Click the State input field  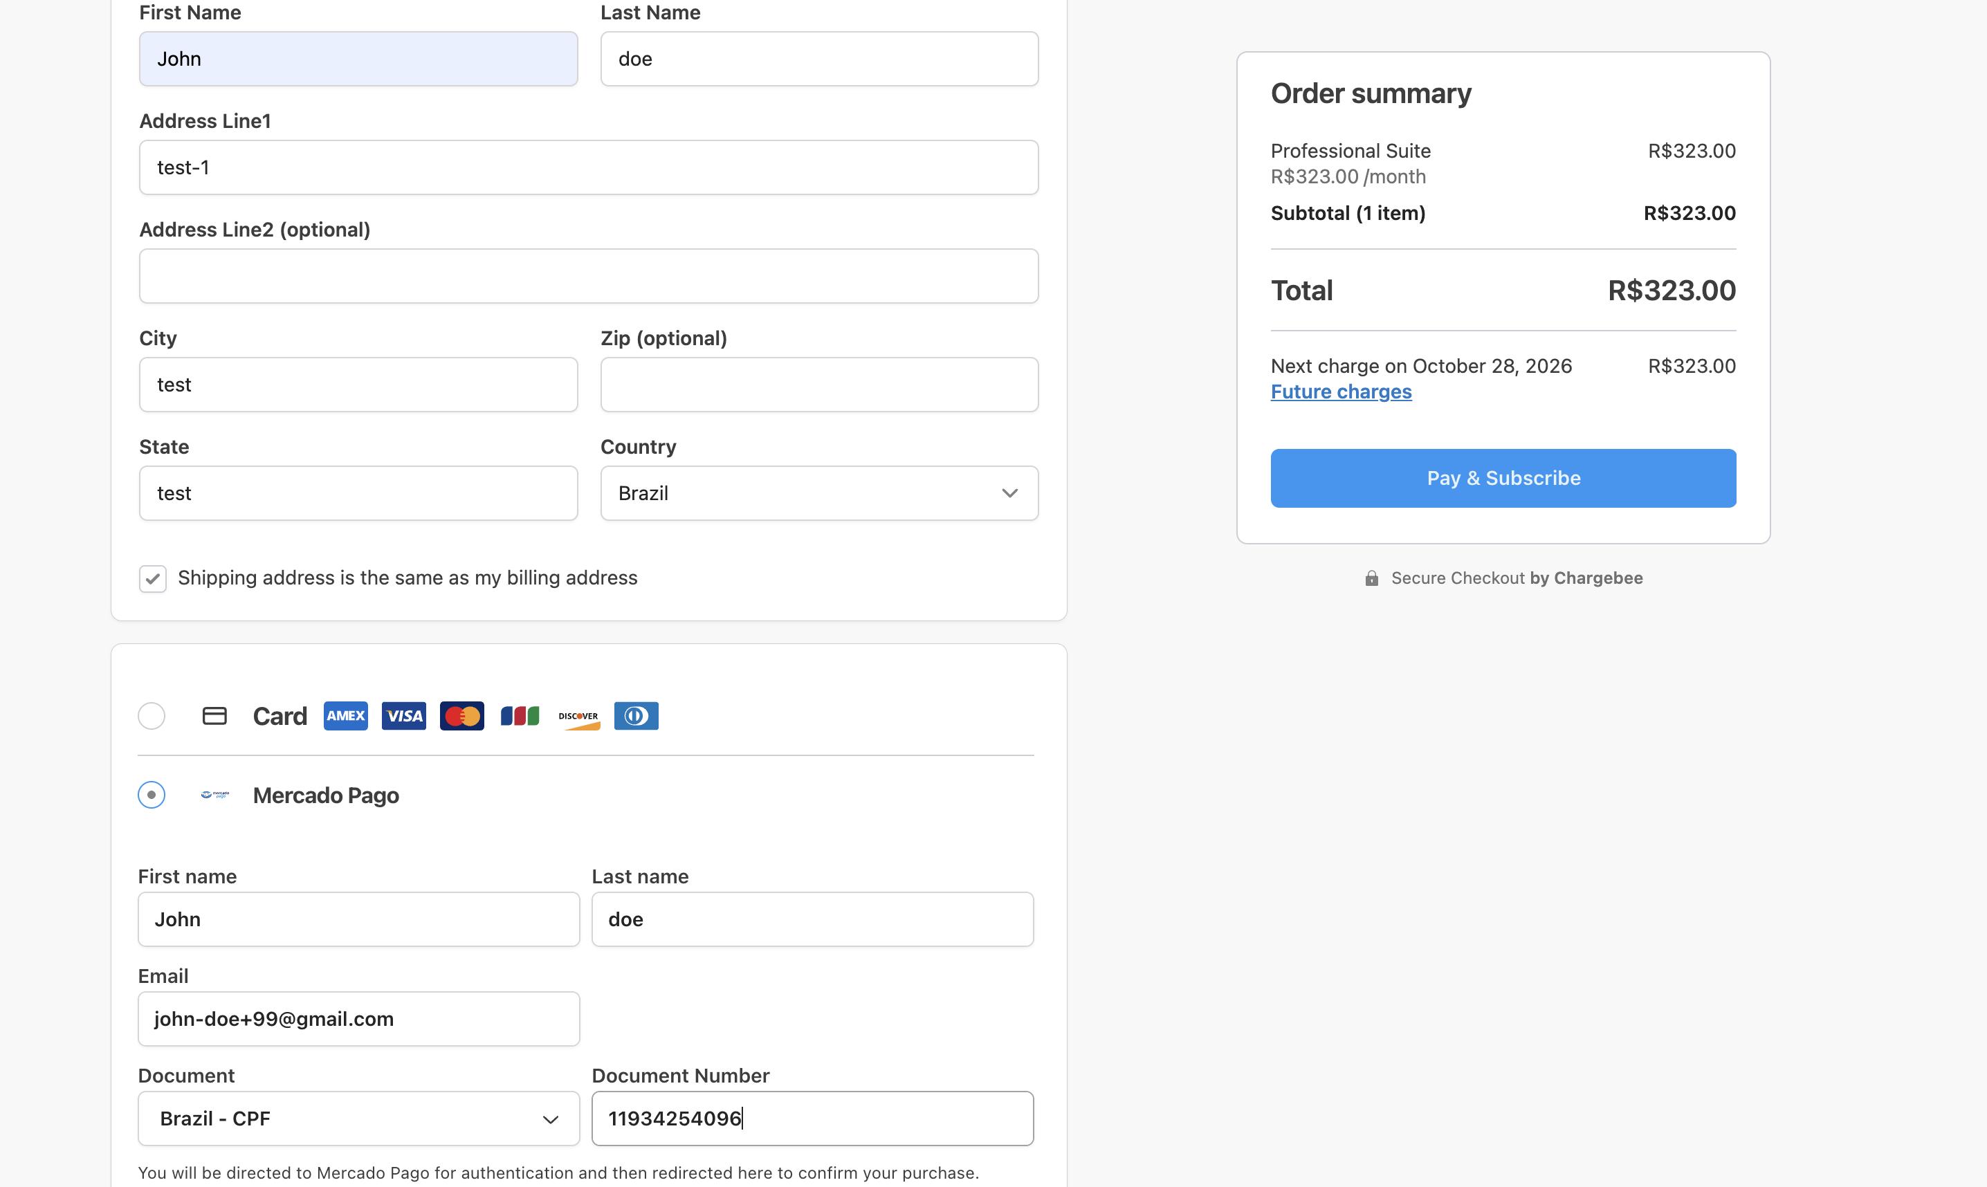(358, 493)
